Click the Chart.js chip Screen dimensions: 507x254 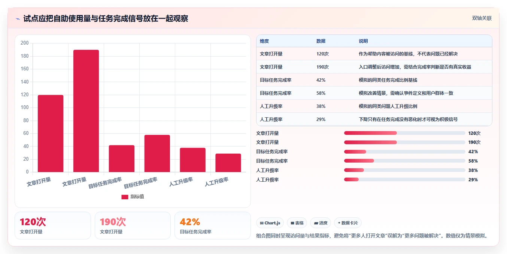tap(270, 223)
